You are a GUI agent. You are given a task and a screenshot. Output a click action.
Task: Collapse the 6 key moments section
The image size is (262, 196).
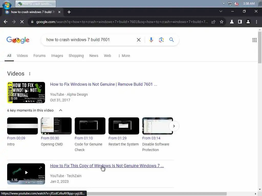pyautogui.click(x=61, y=110)
